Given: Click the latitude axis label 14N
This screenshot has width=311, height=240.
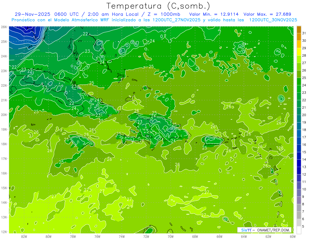Looking at the screenshot, I should coord(4,202).
